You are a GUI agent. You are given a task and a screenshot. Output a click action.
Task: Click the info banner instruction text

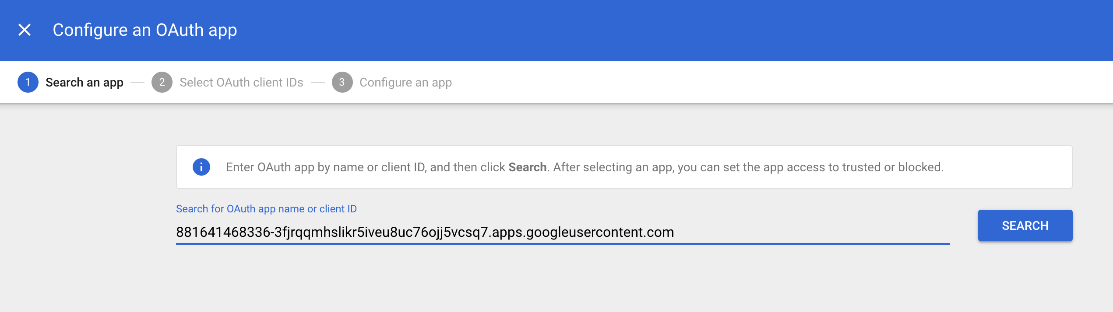585,167
